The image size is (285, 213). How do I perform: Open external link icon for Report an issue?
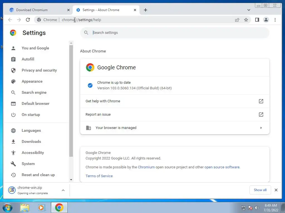pos(261,115)
